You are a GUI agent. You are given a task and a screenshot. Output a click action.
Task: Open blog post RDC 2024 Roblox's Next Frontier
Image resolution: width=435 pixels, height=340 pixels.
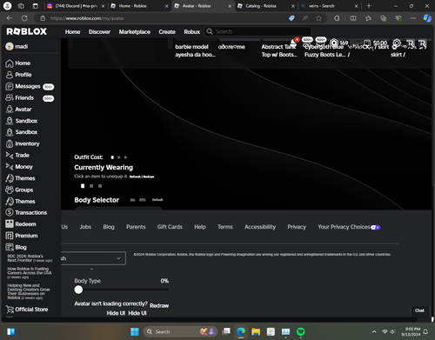click(30, 258)
